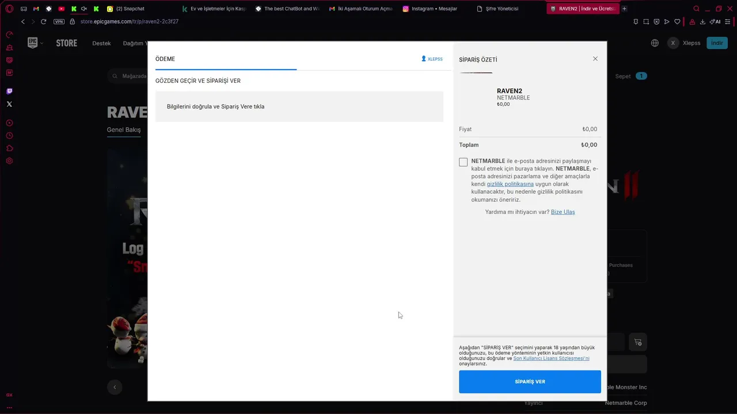Close the checkout dialog with X
737x414 pixels.
(x=595, y=59)
